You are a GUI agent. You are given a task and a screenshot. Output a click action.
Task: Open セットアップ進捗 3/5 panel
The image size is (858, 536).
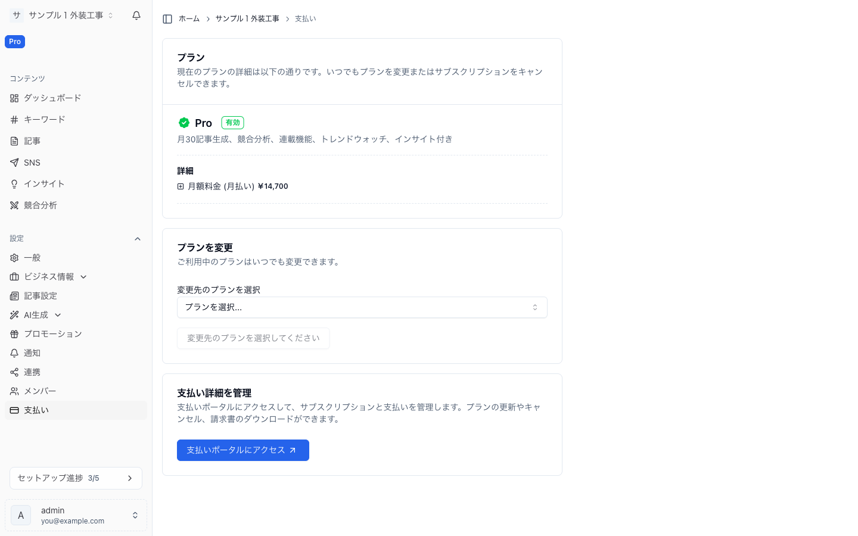click(x=76, y=478)
